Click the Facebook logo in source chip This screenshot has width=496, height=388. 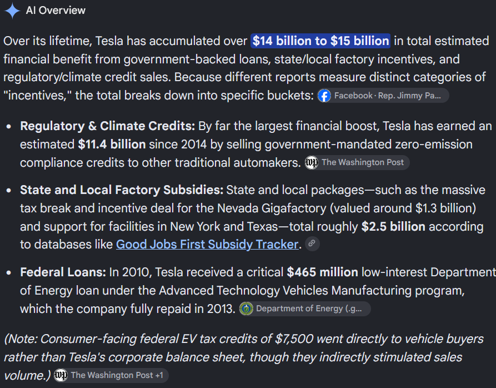tap(324, 96)
